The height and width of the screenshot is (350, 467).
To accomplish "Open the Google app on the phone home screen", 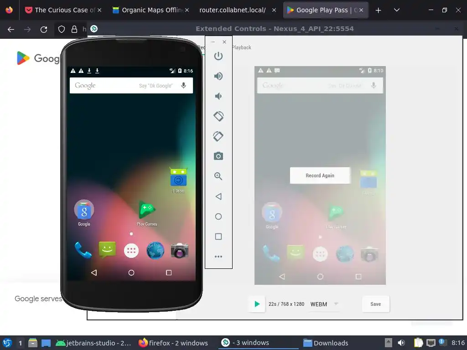I will click(x=84, y=213).
